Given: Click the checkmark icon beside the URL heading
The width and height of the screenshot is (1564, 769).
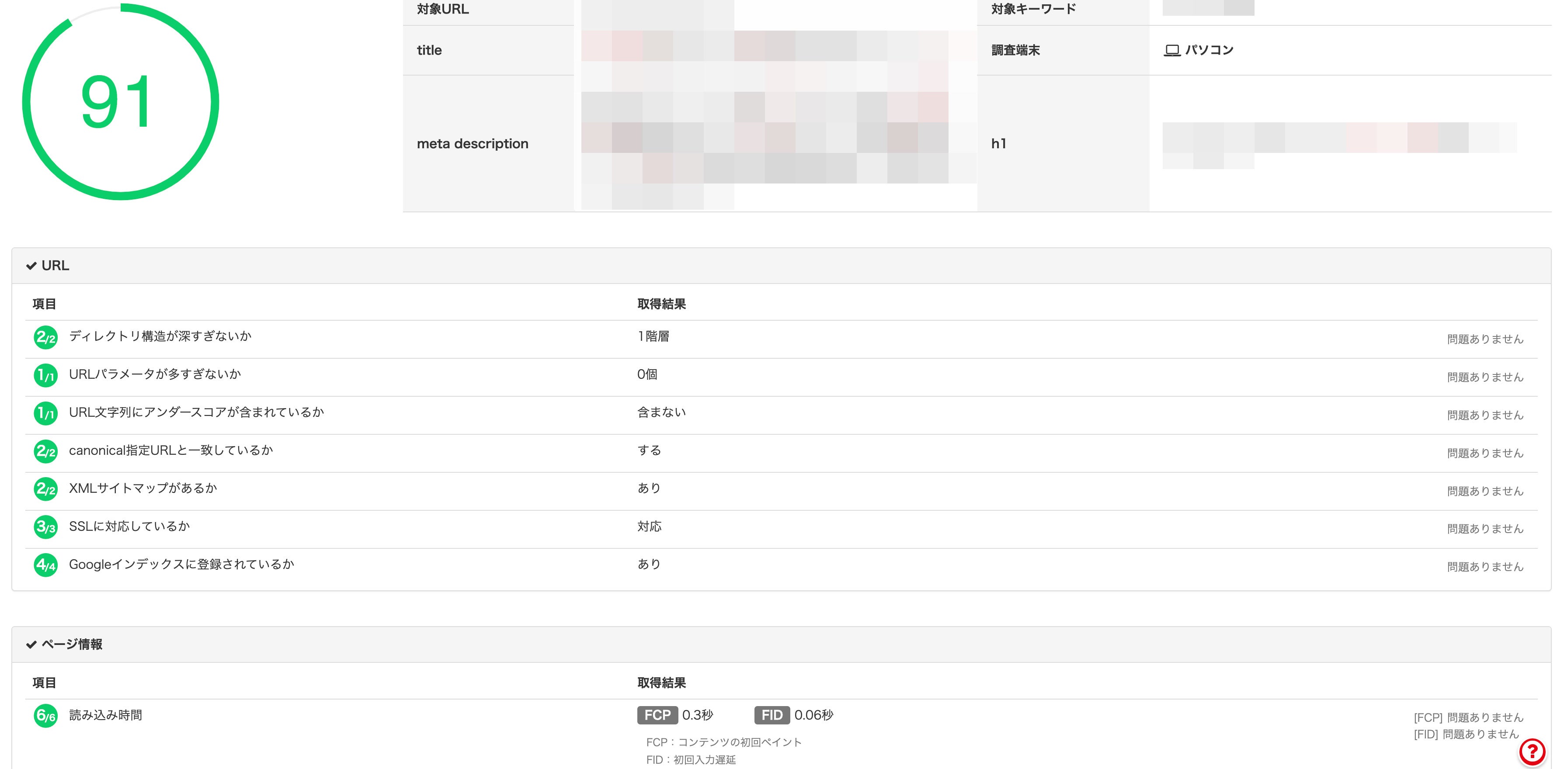Looking at the screenshot, I should coord(31,266).
